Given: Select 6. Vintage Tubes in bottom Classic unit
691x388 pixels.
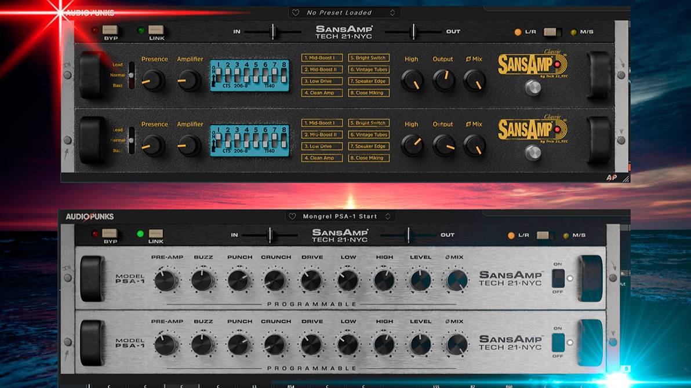Looking at the screenshot, I should coord(369,135).
